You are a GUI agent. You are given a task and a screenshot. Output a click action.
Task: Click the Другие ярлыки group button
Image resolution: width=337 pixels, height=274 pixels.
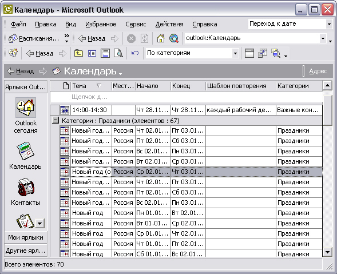click(26, 251)
